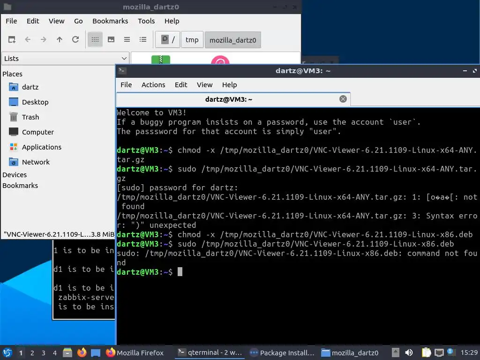
Task: Open terminal Help menu
Action: [x=230, y=85]
